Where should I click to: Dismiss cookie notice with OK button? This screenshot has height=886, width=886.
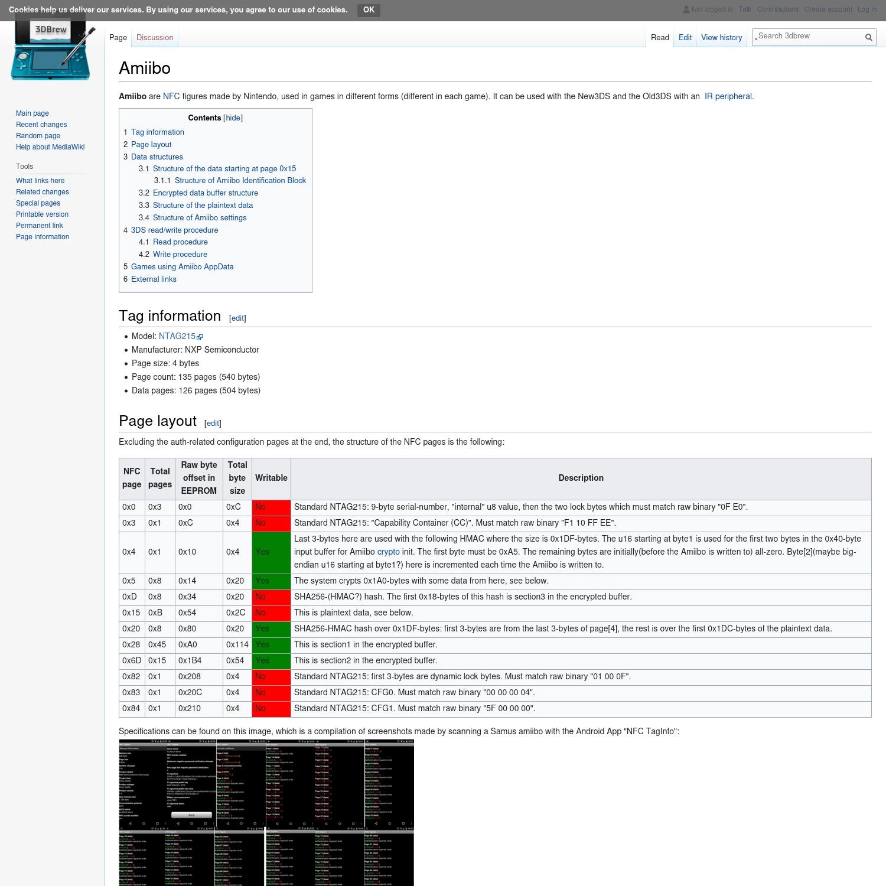pos(369,10)
